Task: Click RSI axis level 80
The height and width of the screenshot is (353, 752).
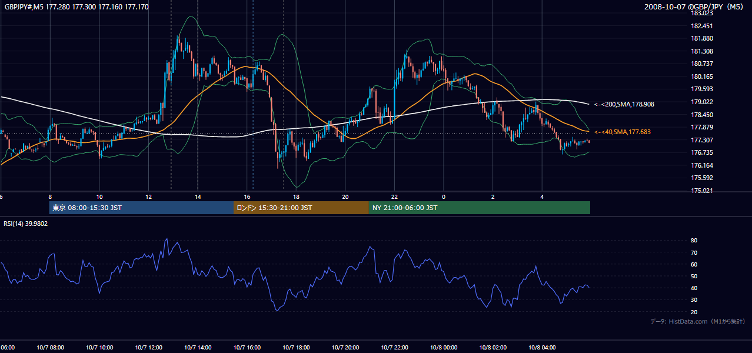Action: coord(694,241)
